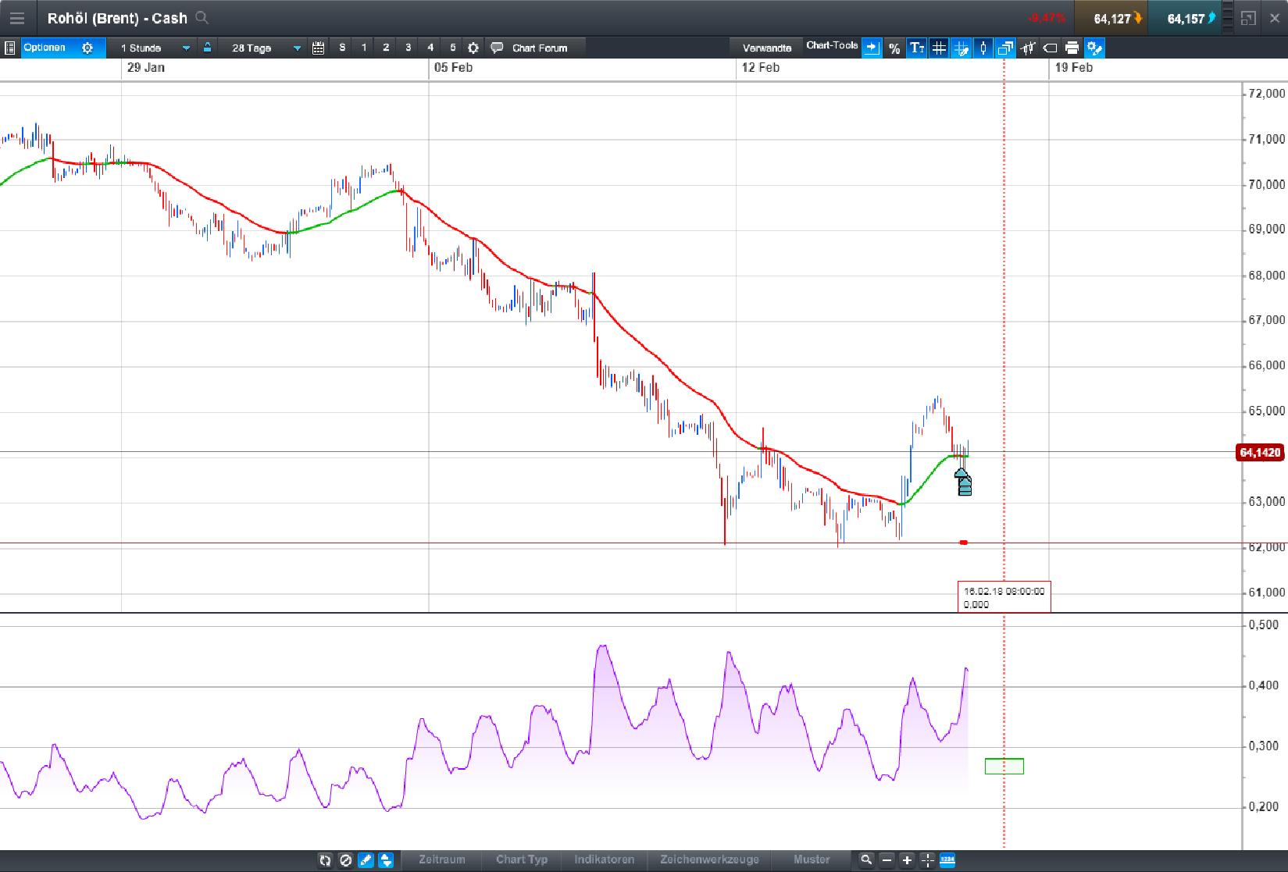Expand the Chart-Tools panel arrow
The width and height of the screenshot is (1288, 872).
(x=871, y=47)
